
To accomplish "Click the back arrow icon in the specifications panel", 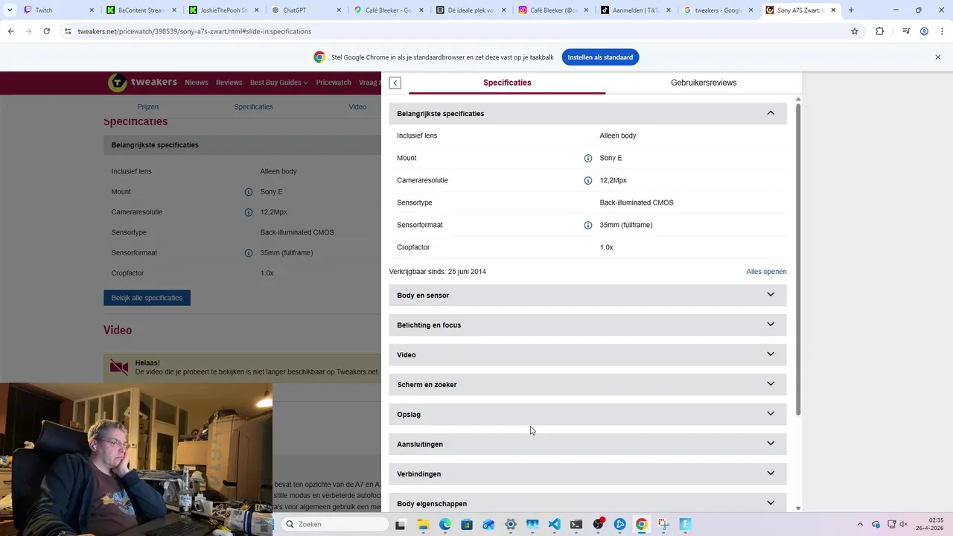I will click(395, 83).
